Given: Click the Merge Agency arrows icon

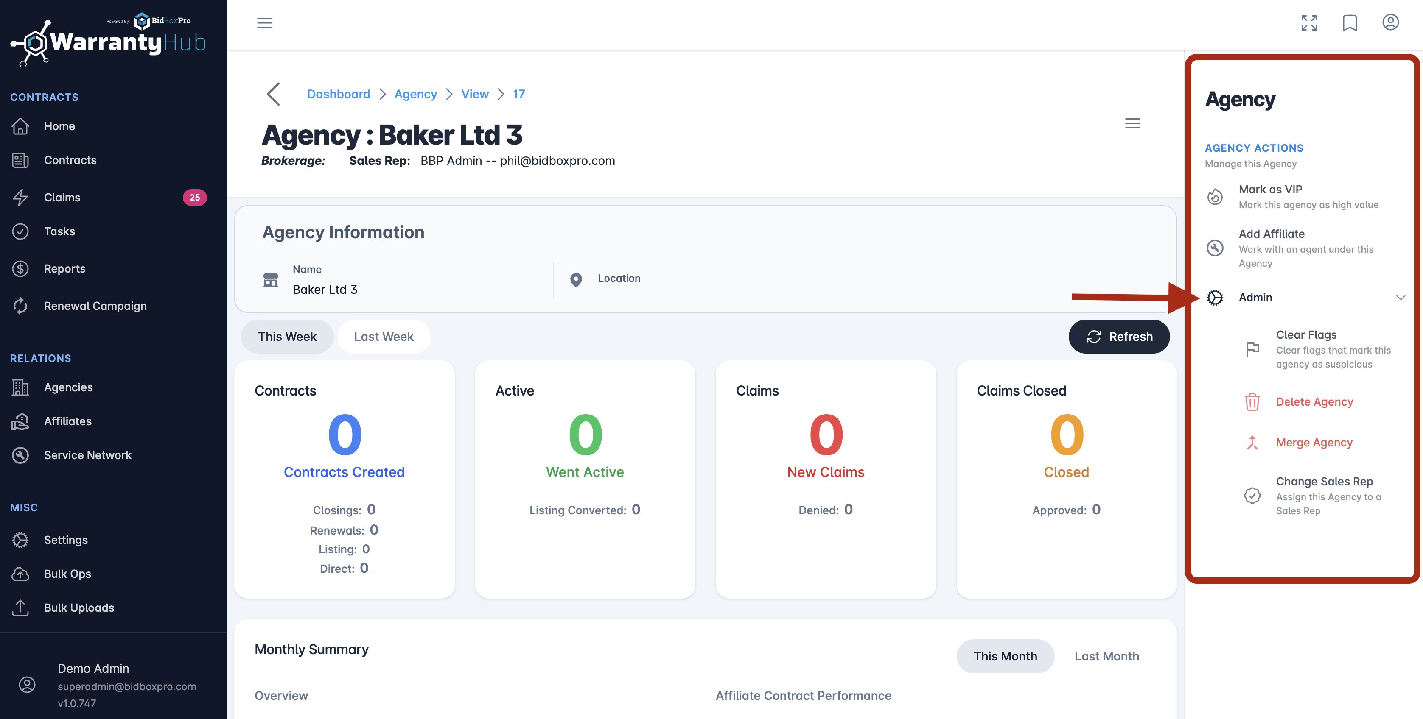Looking at the screenshot, I should pyautogui.click(x=1252, y=443).
